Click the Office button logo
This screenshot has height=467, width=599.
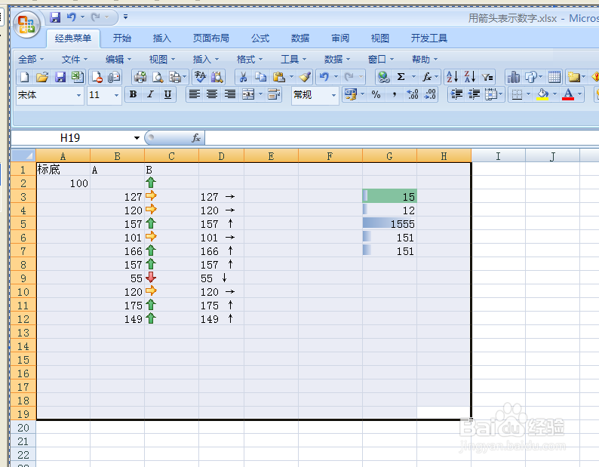26,25
